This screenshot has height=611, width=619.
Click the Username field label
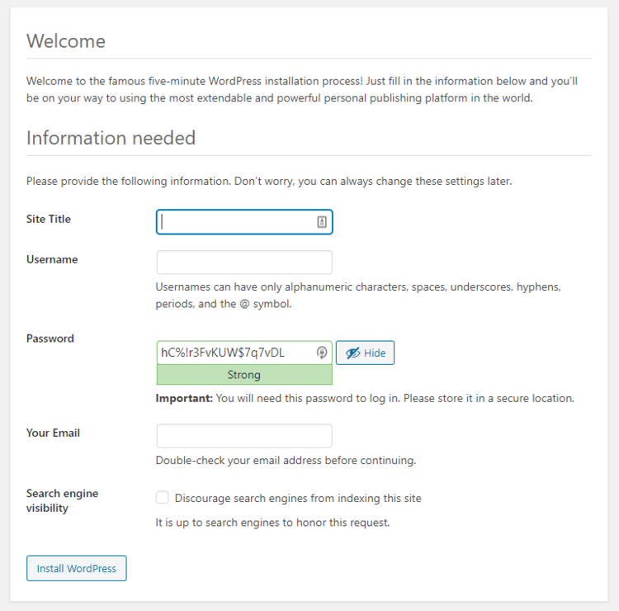52,259
